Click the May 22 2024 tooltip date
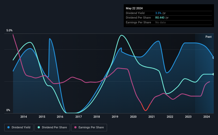This screenshot has height=135, width=218. click(x=134, y=8)
